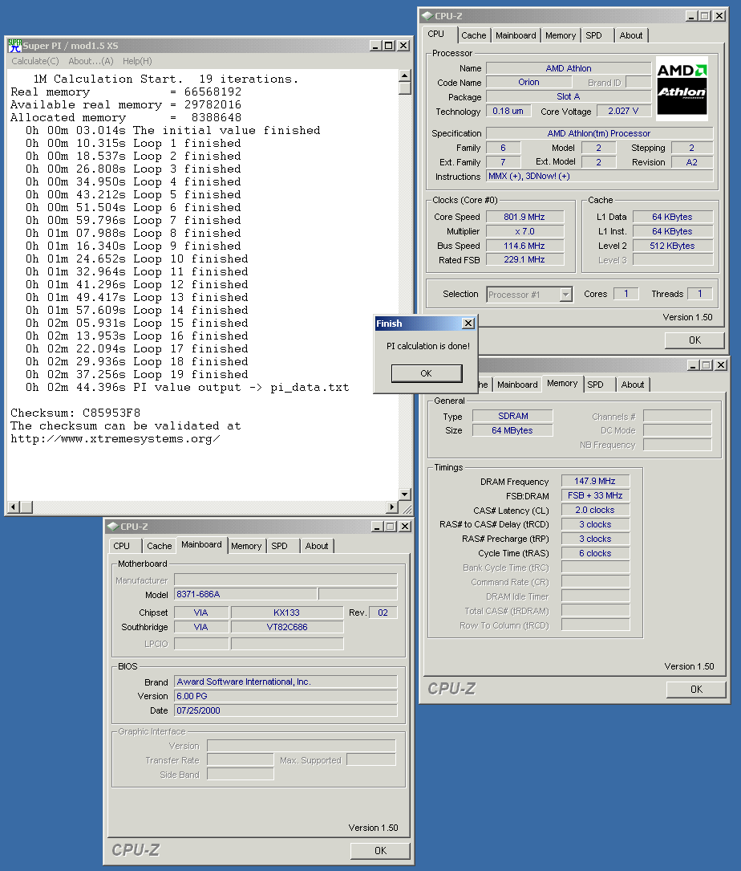Open the About...(A) menu in Super PI

pos(91,61)
